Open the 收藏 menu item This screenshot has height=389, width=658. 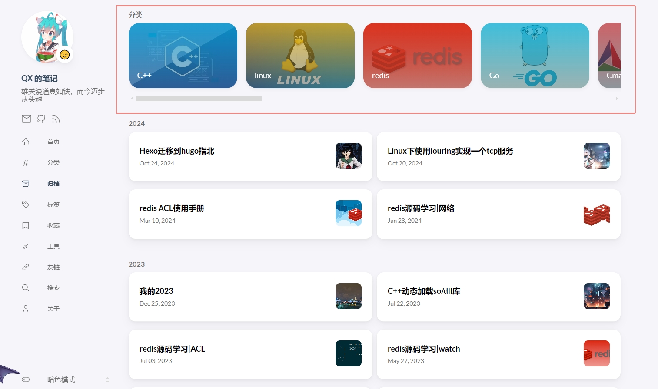tap(53, 225)
